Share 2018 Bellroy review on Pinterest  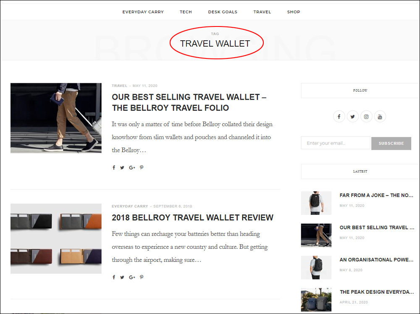click(142, 277)
